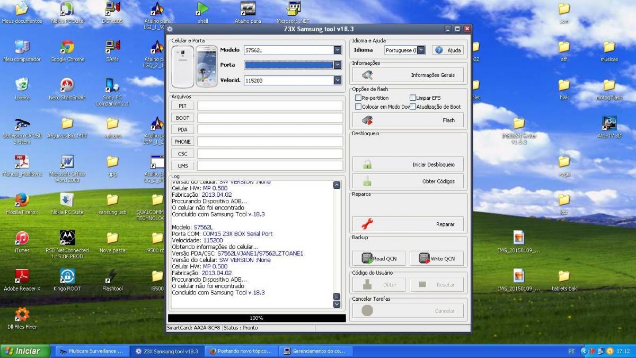Click the log scroll-up arrow
636x358 pixels.
(x=337, y=185)
